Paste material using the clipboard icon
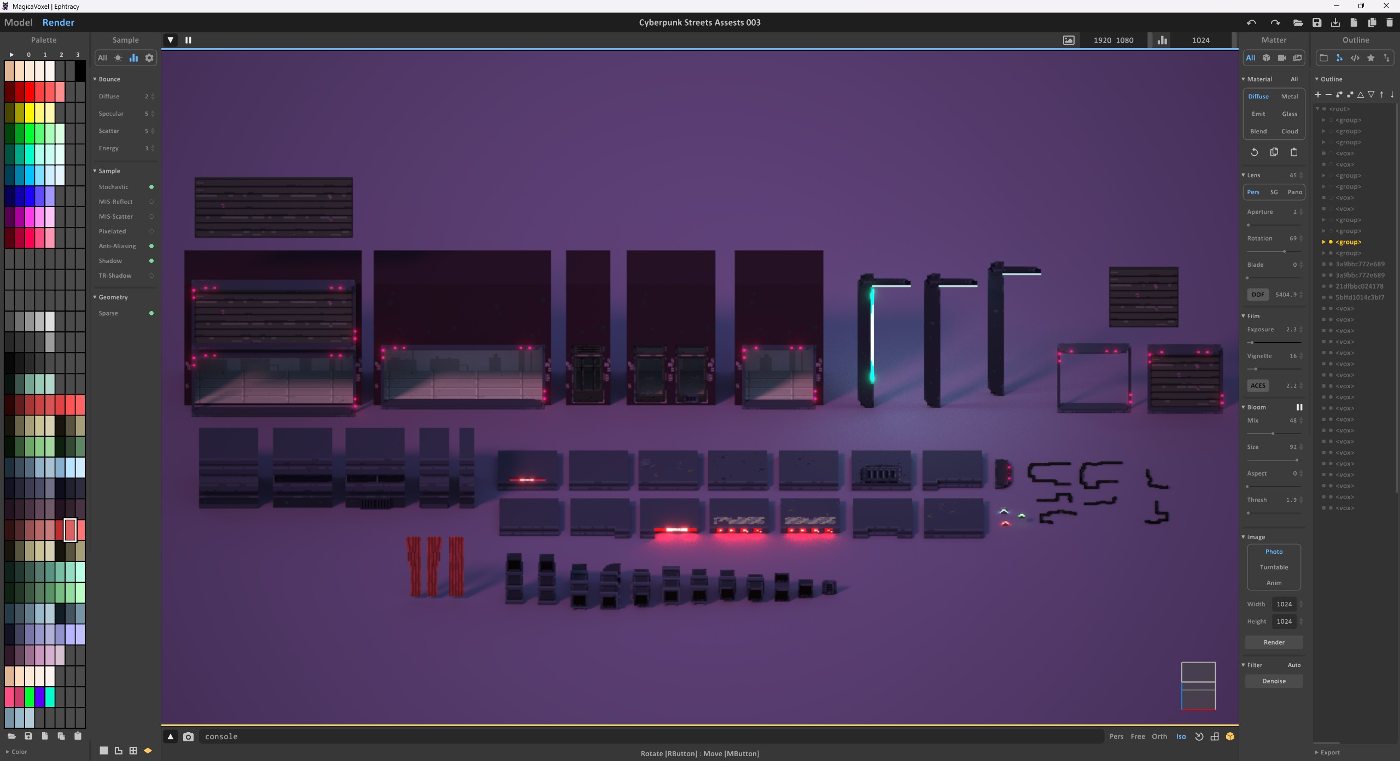 point(1294,152)
